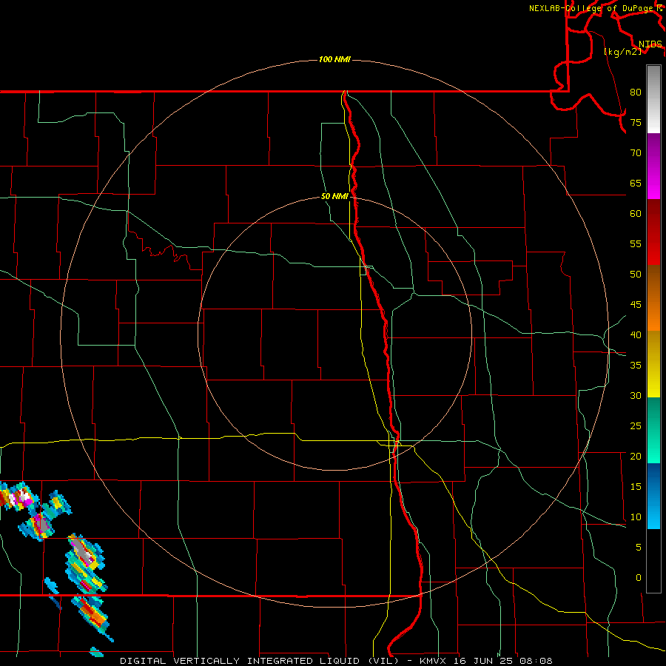
Task: Click the 5 value on the scale
Action: [x=639, y=547]
